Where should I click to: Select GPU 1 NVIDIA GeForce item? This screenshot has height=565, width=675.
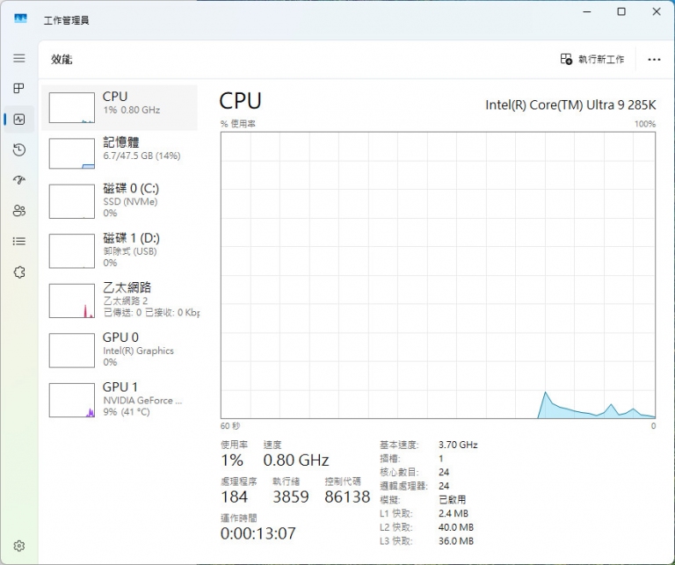(120, 400)
